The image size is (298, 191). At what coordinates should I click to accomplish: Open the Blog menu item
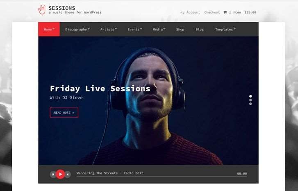point(200,29)
